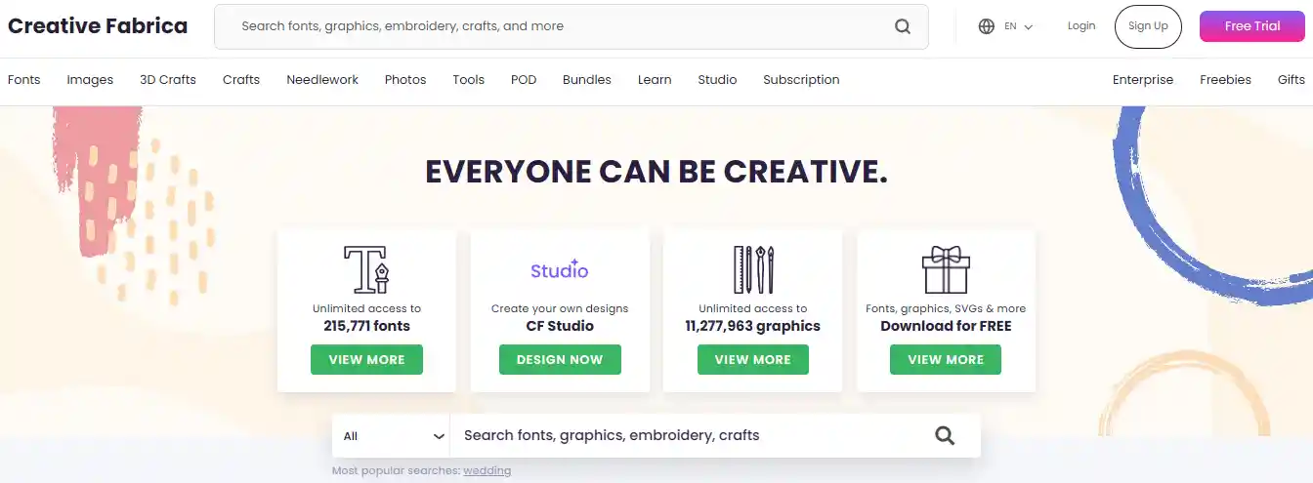
Task: Open the Enterprise link
Action: tap(1143, 80)
